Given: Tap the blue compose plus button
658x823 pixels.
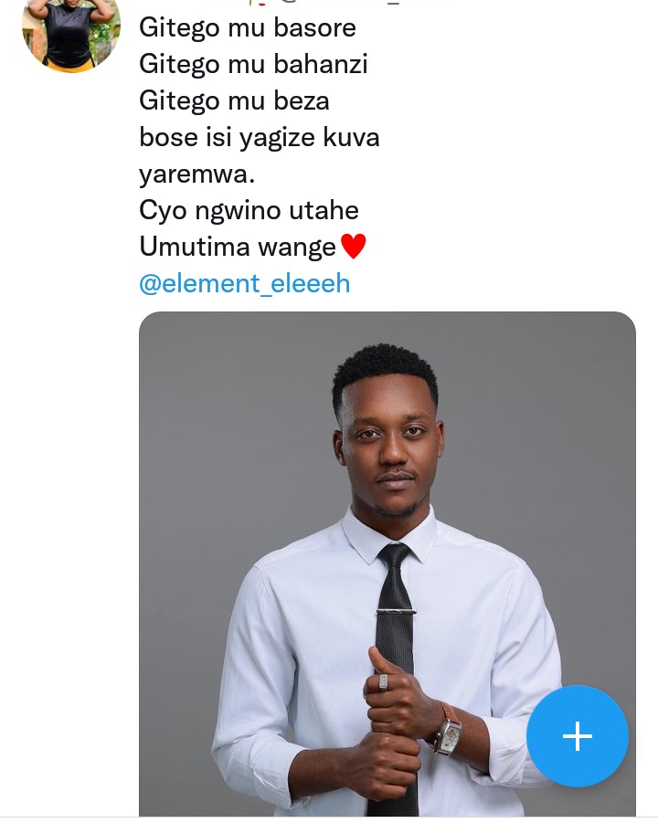Looking at the screenshot, I should coord(578,735).
